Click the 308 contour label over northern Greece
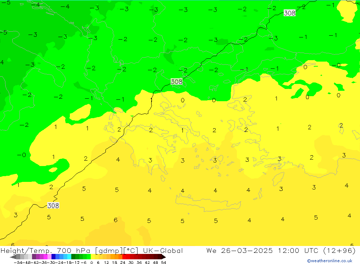Image resolution: width=360 pixels, height=264 pixels. click(176, 81)
